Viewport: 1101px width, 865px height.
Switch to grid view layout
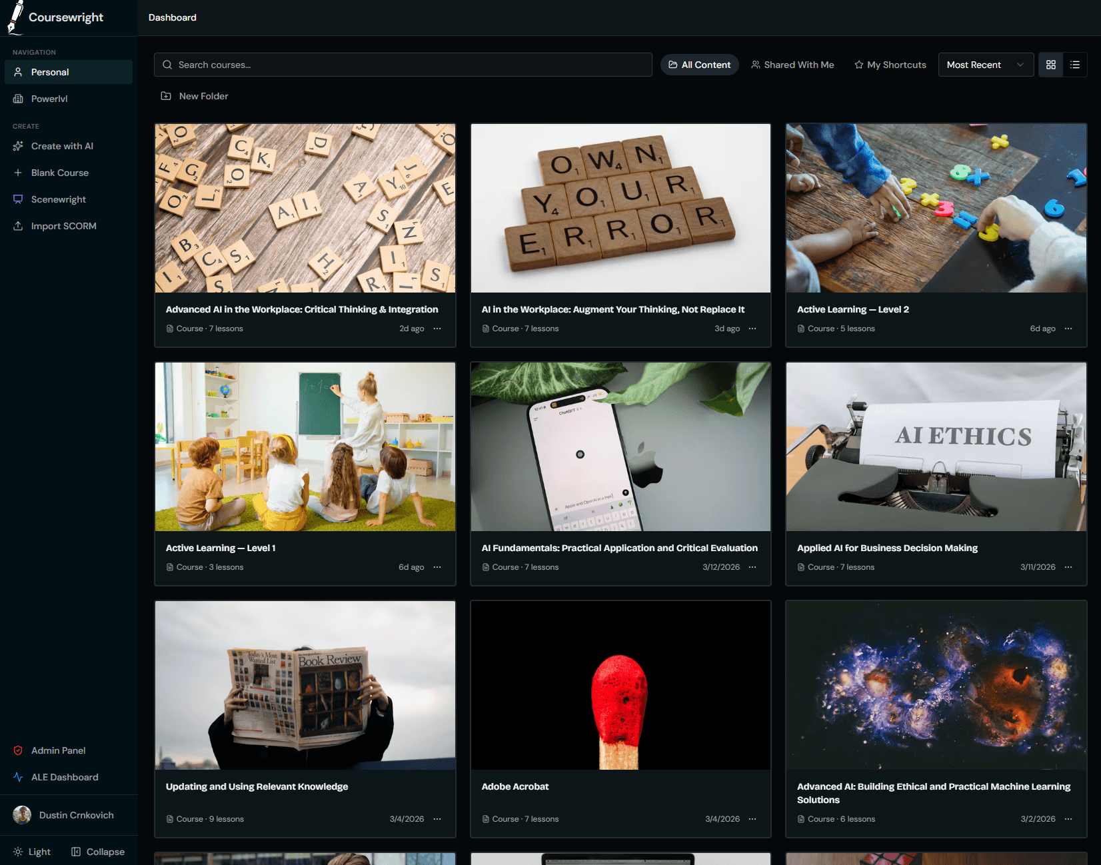click(x=1051, y=65)
